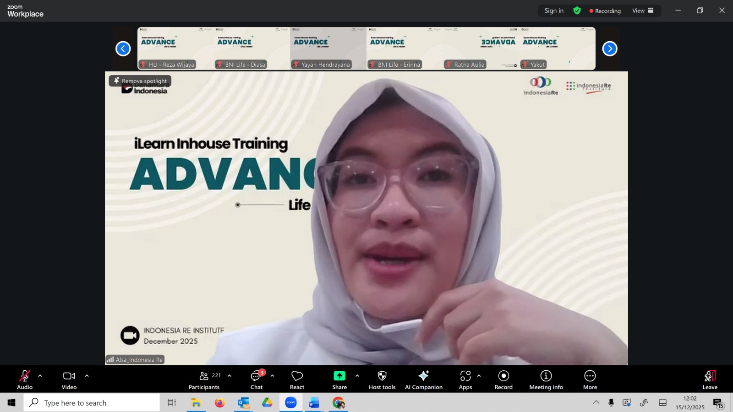Open the React emoji menu
The image size is (733, 412).
pyautogui.click(x=297, y=379)
